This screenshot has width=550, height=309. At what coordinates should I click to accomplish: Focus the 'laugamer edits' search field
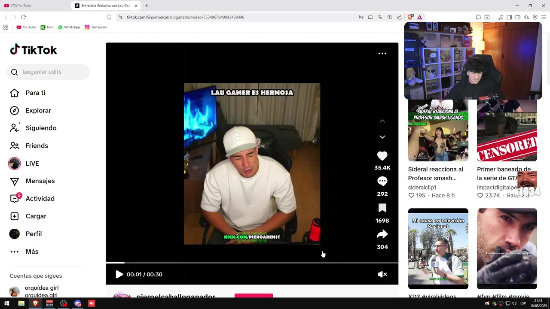point(48,72)
